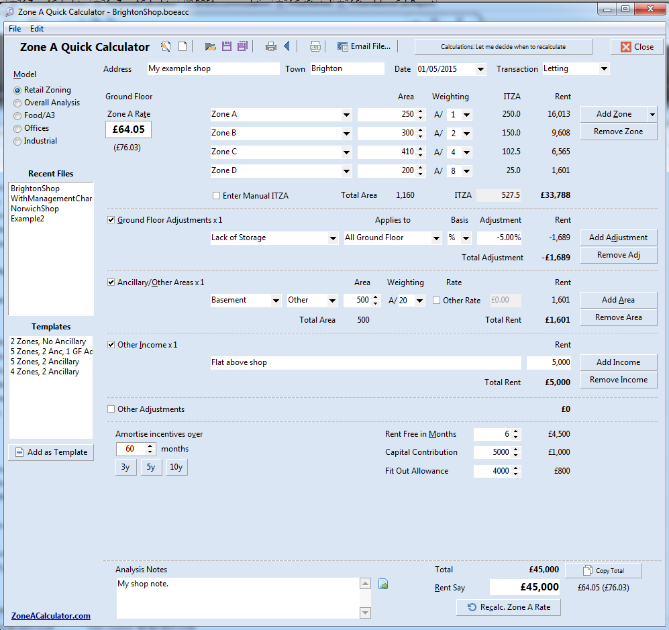Screen dimensions: 669x630
Task: Click the printer icon
Action: click(x=270, y=46)
